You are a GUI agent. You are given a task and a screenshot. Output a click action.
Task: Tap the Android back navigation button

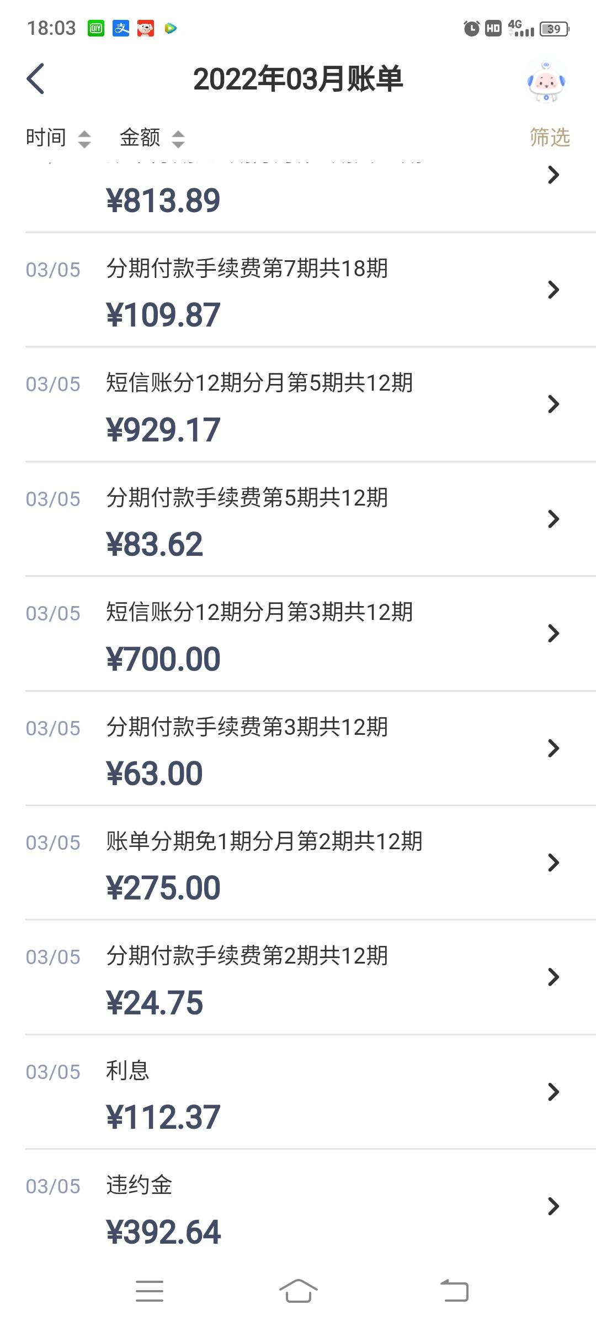454,1291
